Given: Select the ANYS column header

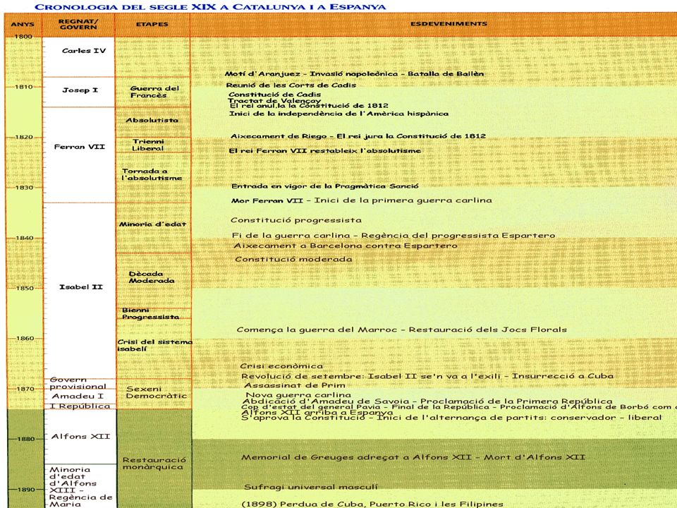Looking at the screenshot, I should click(x=23, y=24).
